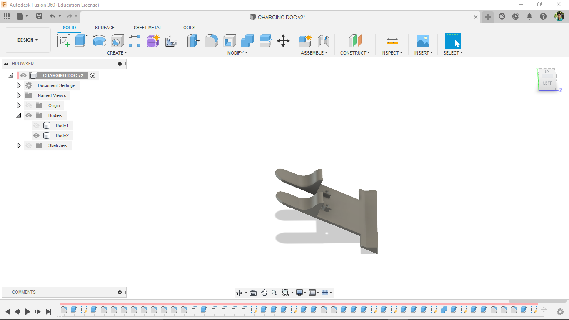
Task: Select the Press Pull modify tool
Action: 193,41
